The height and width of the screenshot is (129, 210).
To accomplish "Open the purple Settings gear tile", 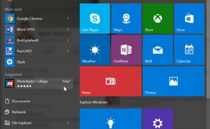I will tap(158, 119).
